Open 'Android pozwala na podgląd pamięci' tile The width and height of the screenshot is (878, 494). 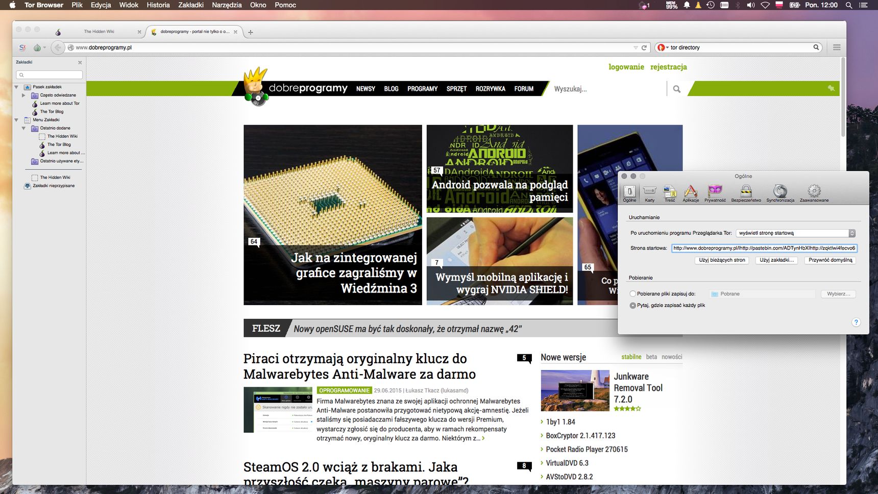pos(500,169)
